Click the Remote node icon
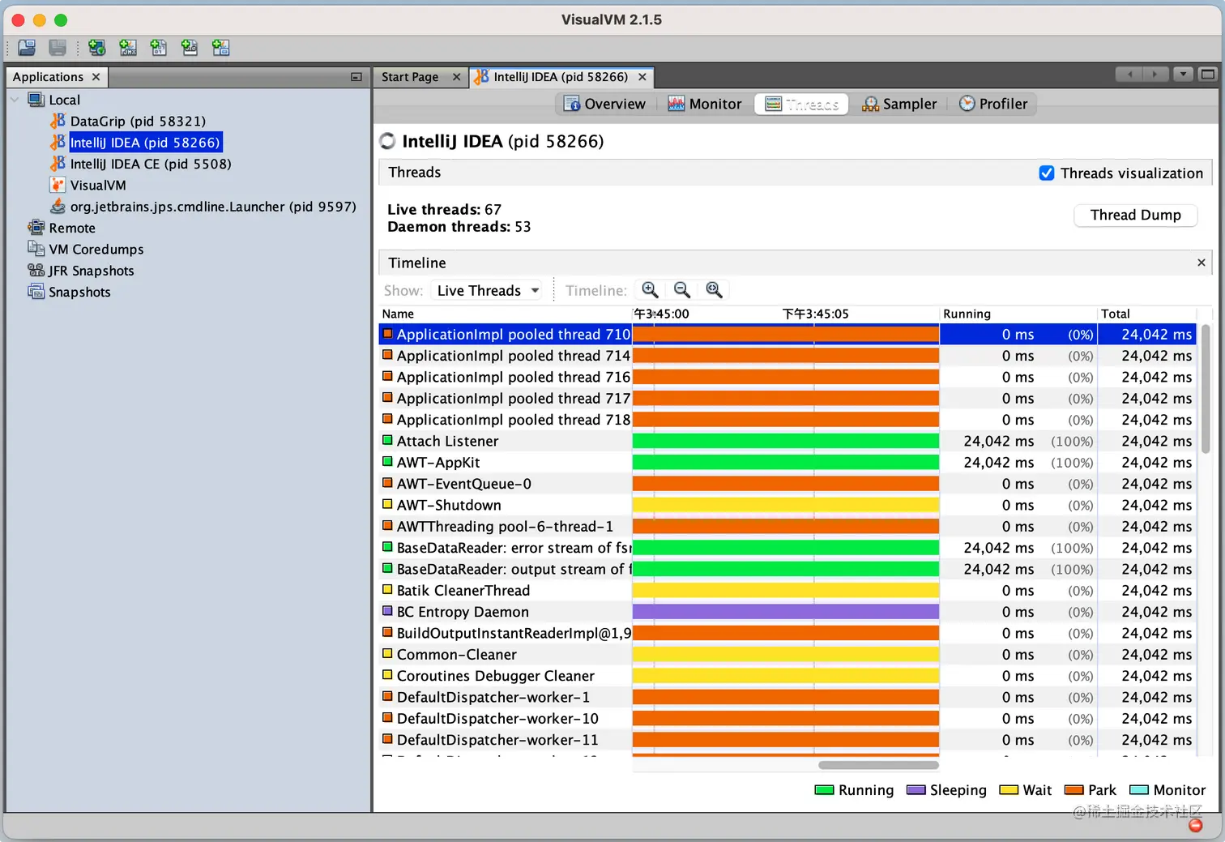 click(x=36, y=228)
